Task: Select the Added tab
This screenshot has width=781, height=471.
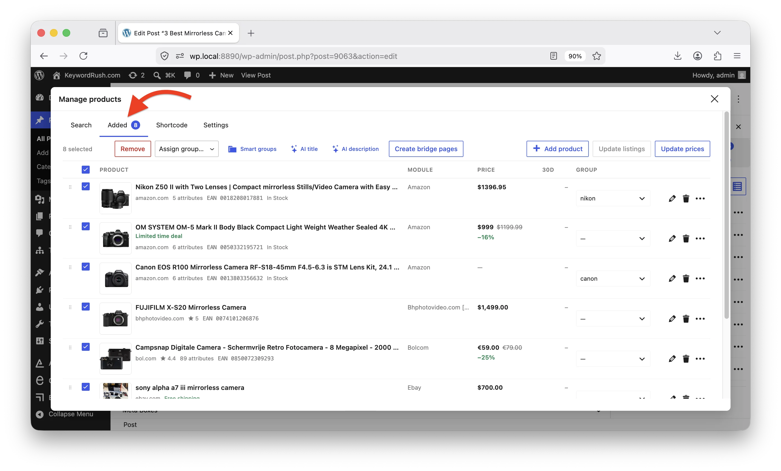Action: (124, 125)
